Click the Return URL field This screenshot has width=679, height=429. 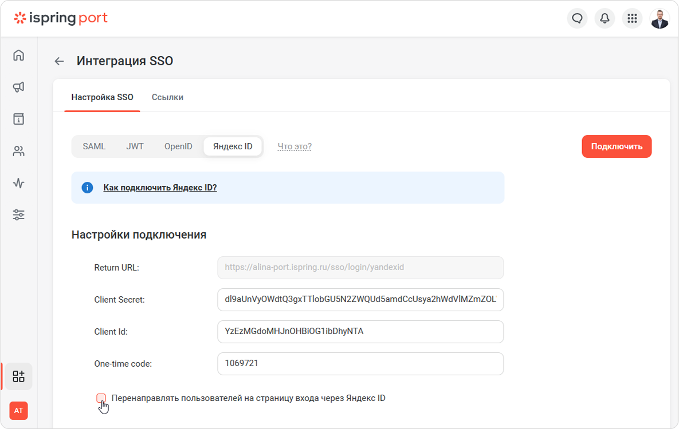pyautogui.click(x=360, y=268)
